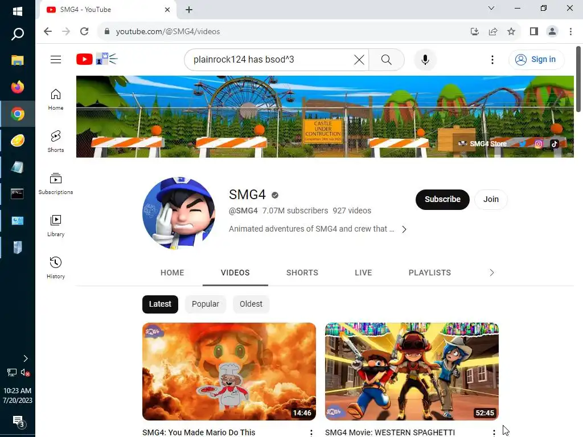This screenshot has height=437, width=583.
Task: Toggle browser side panel
Action: tap(534, 32)
